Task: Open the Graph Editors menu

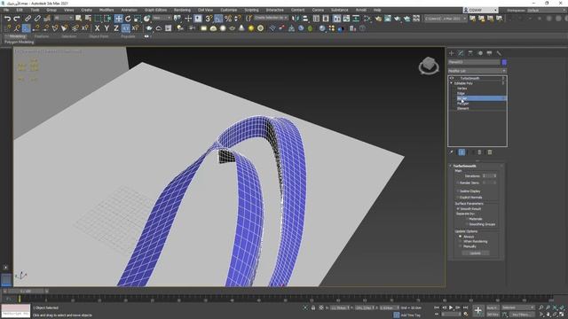Action: point(156,10)
